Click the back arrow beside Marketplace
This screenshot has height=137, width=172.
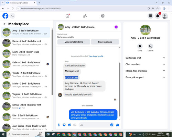click(5, 24)
